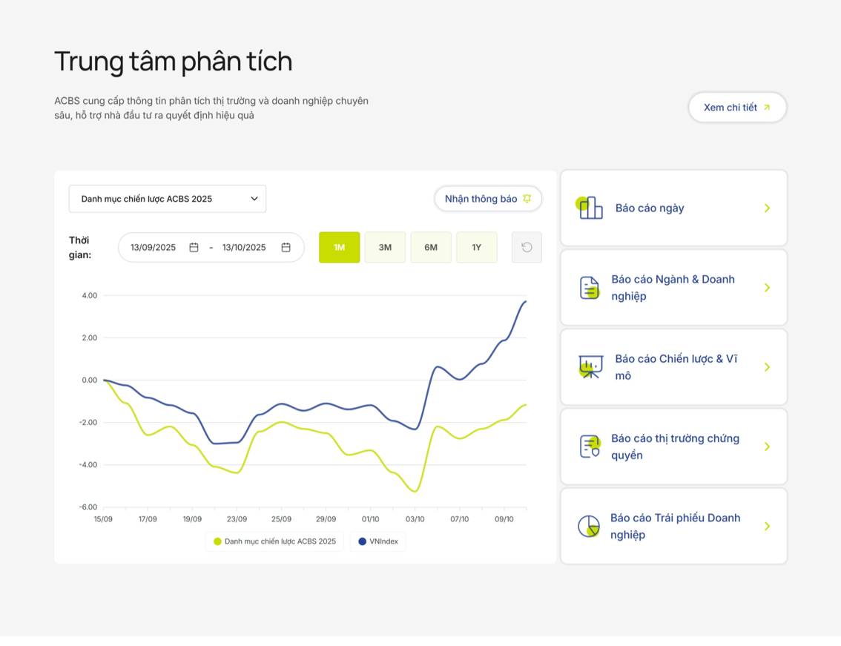This screenshot has height=646, width=841.
Task: Click the Báo cáo Chiến lược & Vĩ mô presentation icon
Action: point(590,367)
